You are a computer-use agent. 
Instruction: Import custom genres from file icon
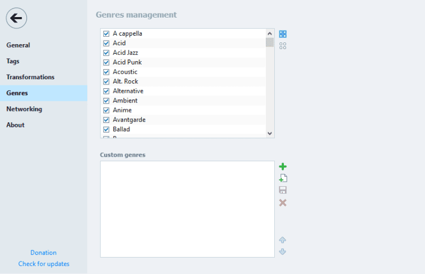pyautogui.click(x=283, y=178)
